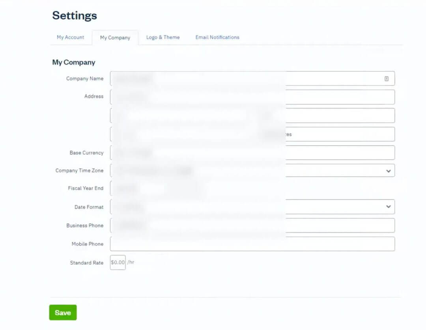
Task: Click the green Save button
Action: 62,312
